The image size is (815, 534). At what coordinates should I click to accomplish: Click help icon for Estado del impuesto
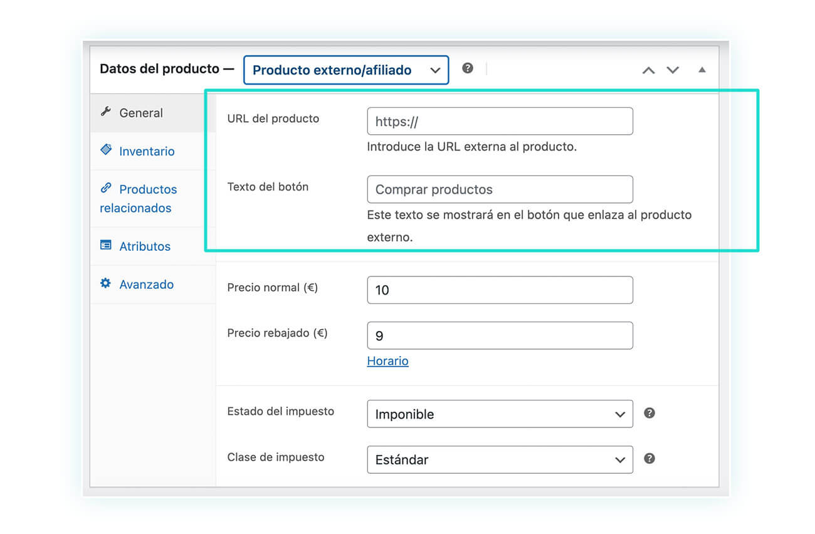[x=649, y=413]
